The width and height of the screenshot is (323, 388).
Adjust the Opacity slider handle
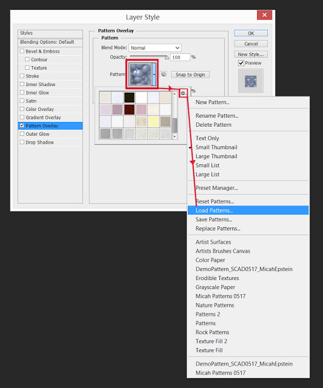pyautogui.click(x=167, y=58)
